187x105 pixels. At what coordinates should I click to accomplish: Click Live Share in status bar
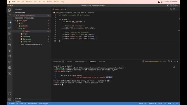click(33, 104)
